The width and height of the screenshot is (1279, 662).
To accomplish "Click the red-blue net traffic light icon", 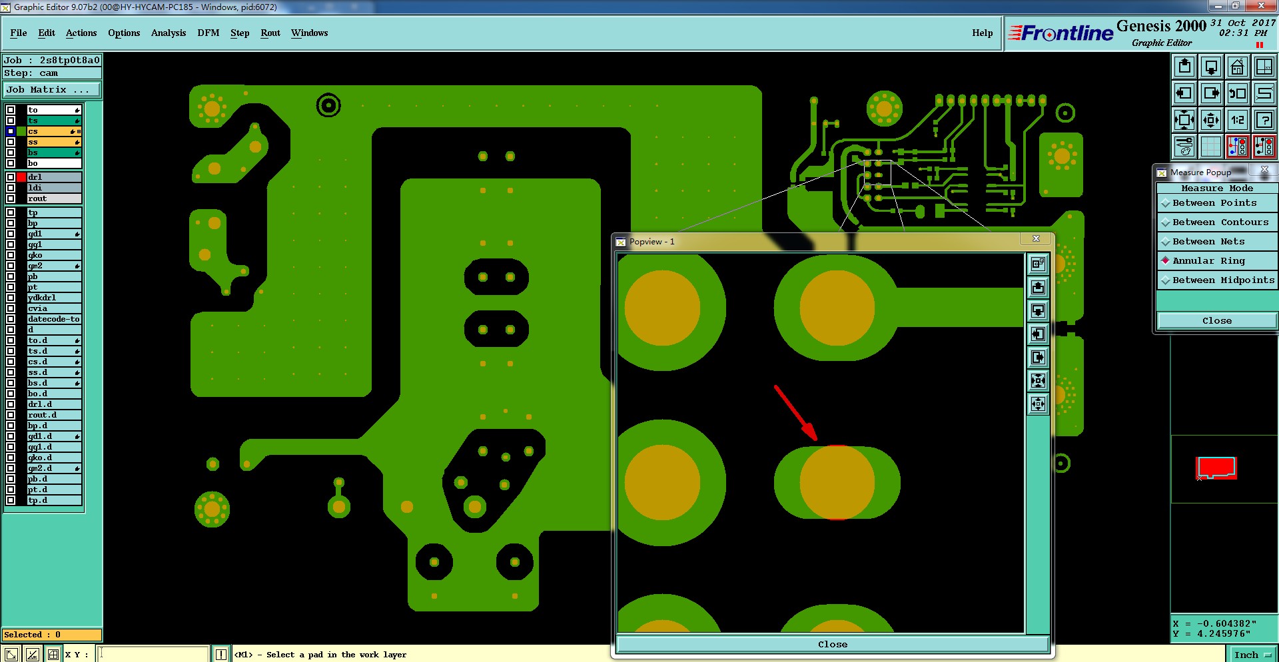I will click(1238, 147).
